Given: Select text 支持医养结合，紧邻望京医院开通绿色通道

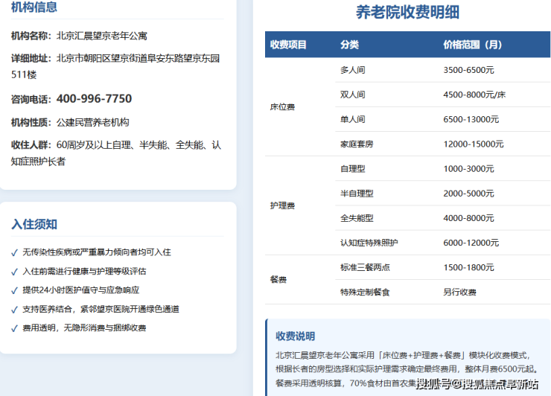Looking at the screenshot, I should [101, 309].
